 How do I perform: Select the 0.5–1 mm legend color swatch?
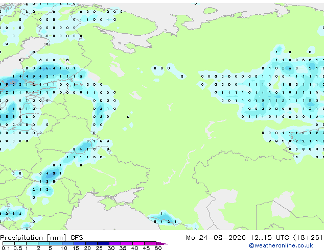20,243
